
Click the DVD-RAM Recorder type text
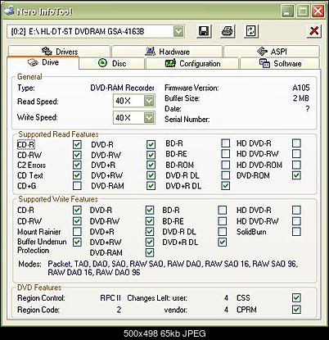[122, 88]
